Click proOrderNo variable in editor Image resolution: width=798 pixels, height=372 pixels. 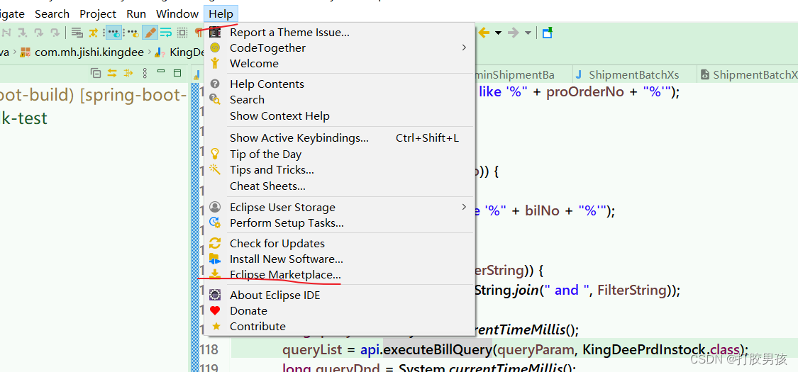coord(585,93)
